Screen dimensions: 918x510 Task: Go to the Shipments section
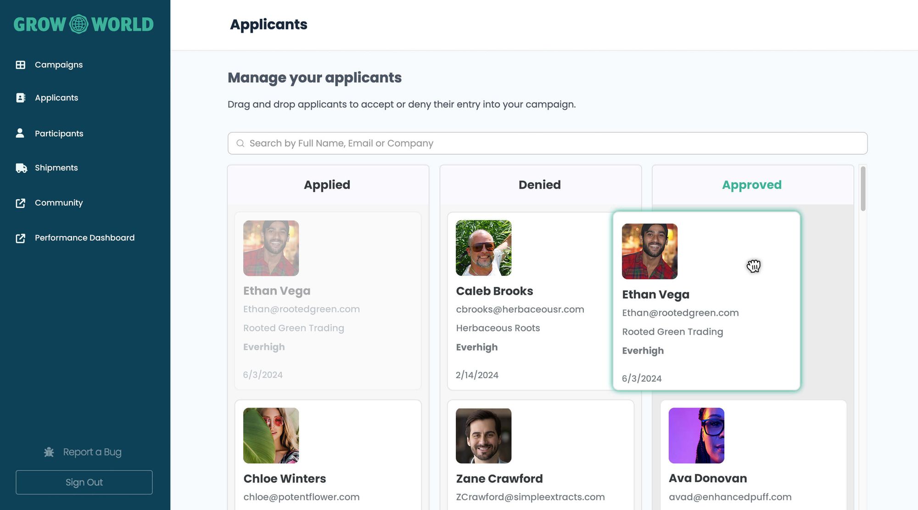point(56,168)
